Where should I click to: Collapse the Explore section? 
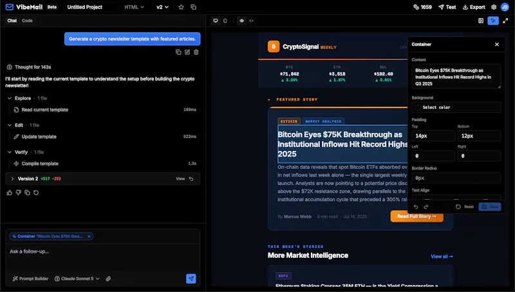point(10,99)
